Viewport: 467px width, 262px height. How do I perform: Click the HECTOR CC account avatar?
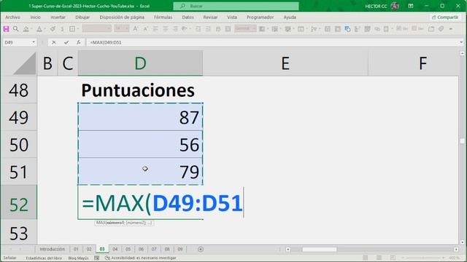pyautogui.click(x=395, y=6)
